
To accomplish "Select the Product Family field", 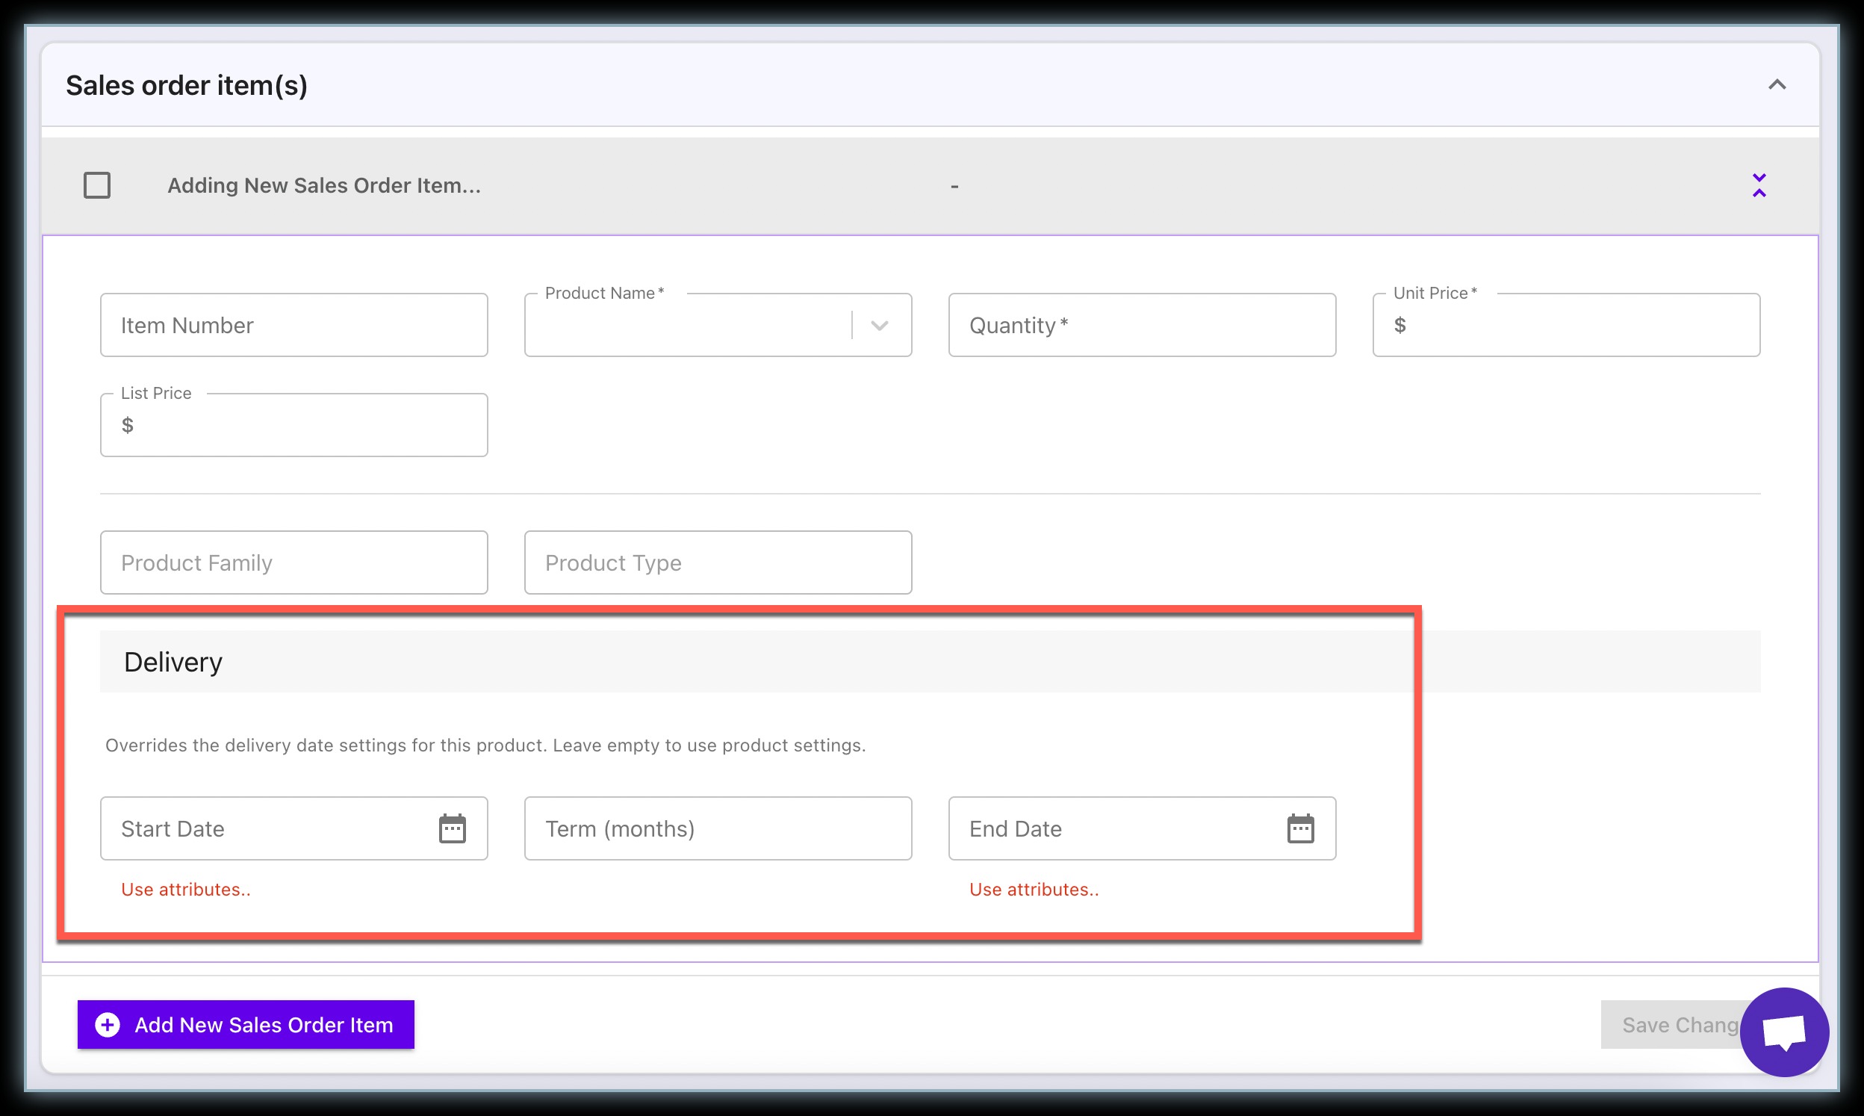I will [x=294, y=562].
